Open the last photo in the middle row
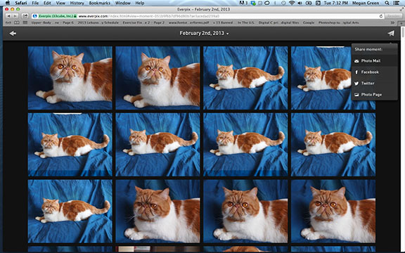The height and width of the screenshot is (253, 405). pos(333,145)
